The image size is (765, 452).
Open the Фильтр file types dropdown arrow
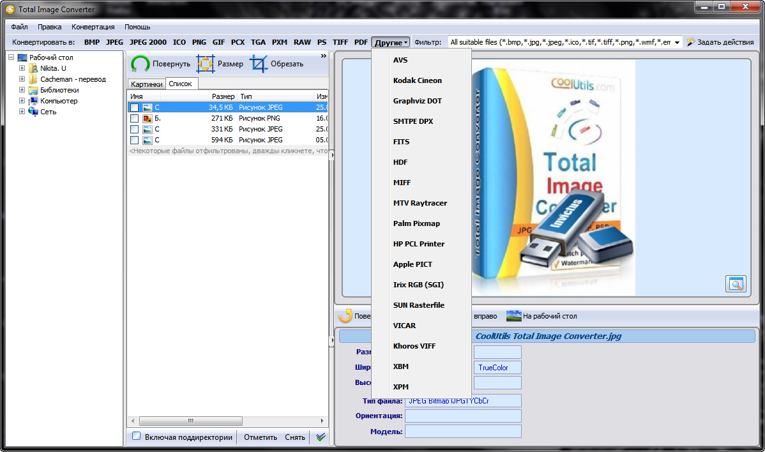[677, 42]
